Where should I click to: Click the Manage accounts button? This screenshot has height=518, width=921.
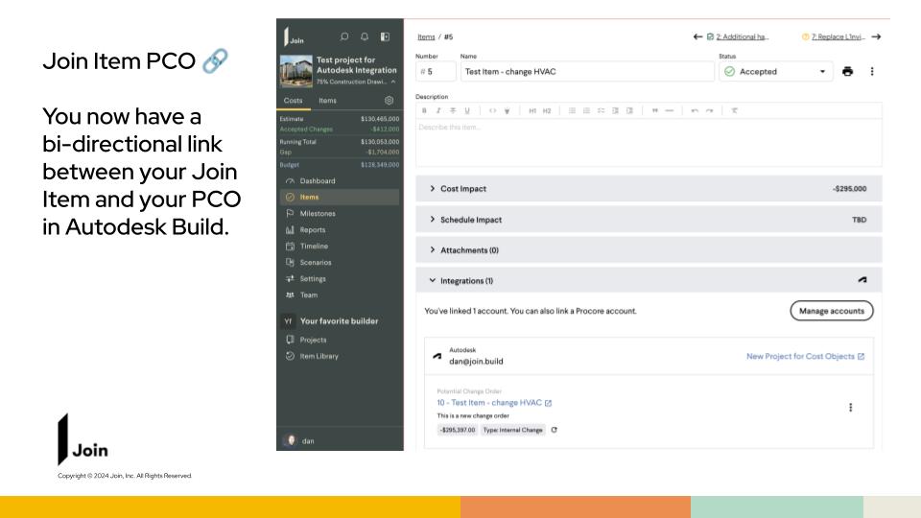tap(831, 311)
